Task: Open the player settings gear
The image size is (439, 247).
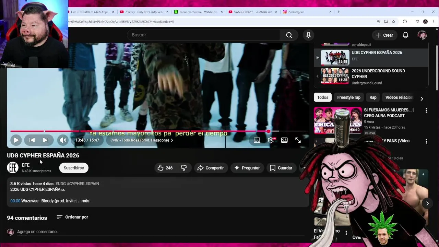Action: tap(271, 140)
